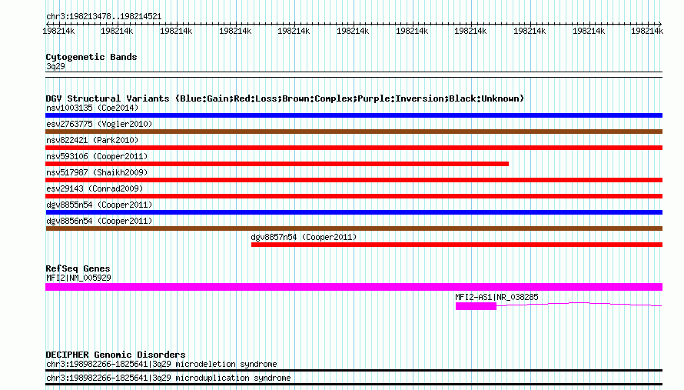Click the RefSeq Genes track title
The width and height of the screenshot is (684, 390).
pos(78,268)
